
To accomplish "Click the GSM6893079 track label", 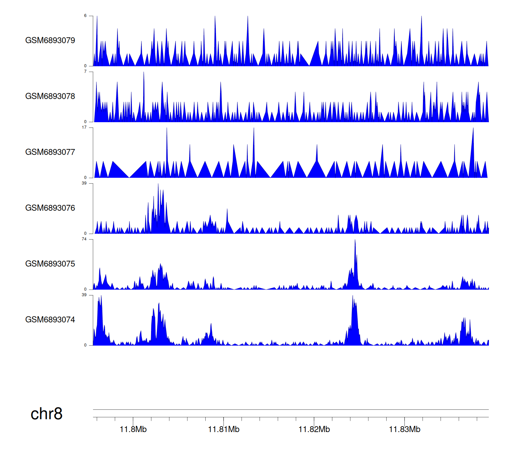I will (x=50, y=40).
